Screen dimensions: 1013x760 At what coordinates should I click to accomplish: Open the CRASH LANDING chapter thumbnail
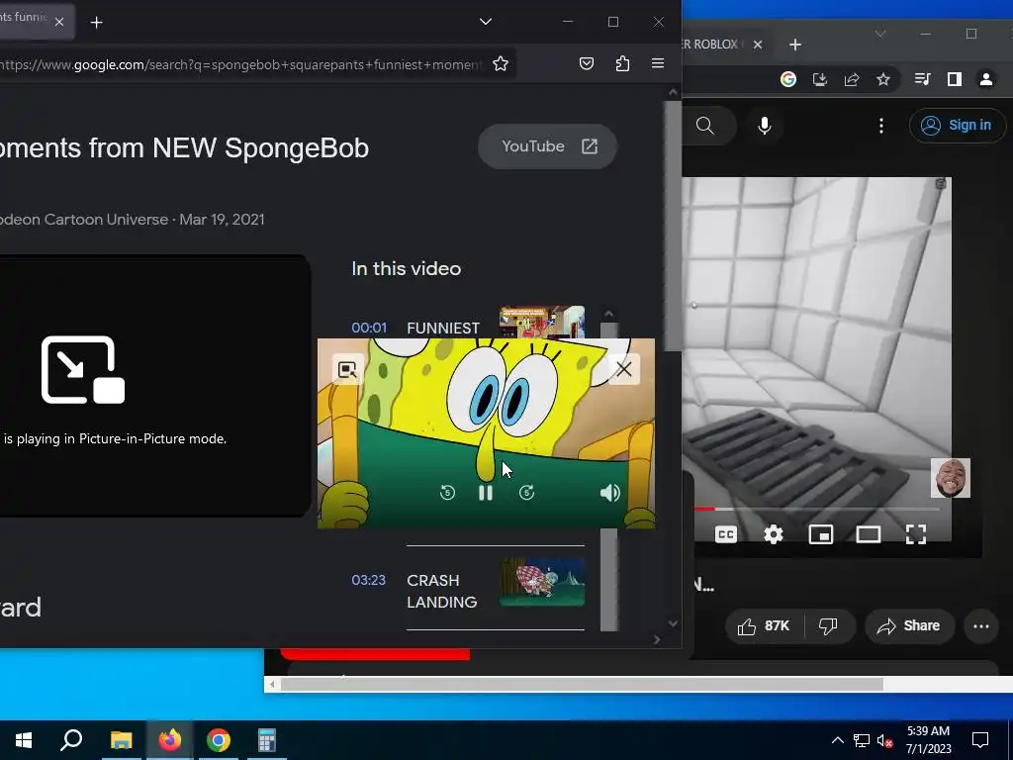point(541,582)
